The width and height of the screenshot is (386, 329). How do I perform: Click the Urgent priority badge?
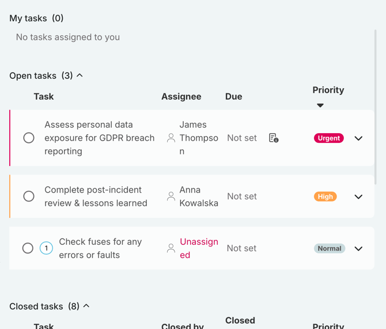328,138
